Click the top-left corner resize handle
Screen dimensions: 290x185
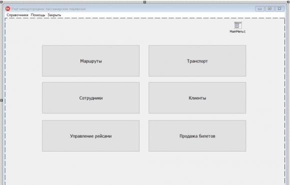(x=1, y=2)
